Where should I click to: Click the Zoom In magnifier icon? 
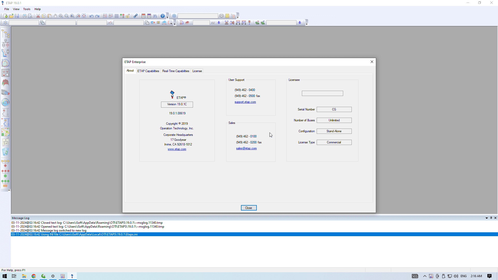61,16
